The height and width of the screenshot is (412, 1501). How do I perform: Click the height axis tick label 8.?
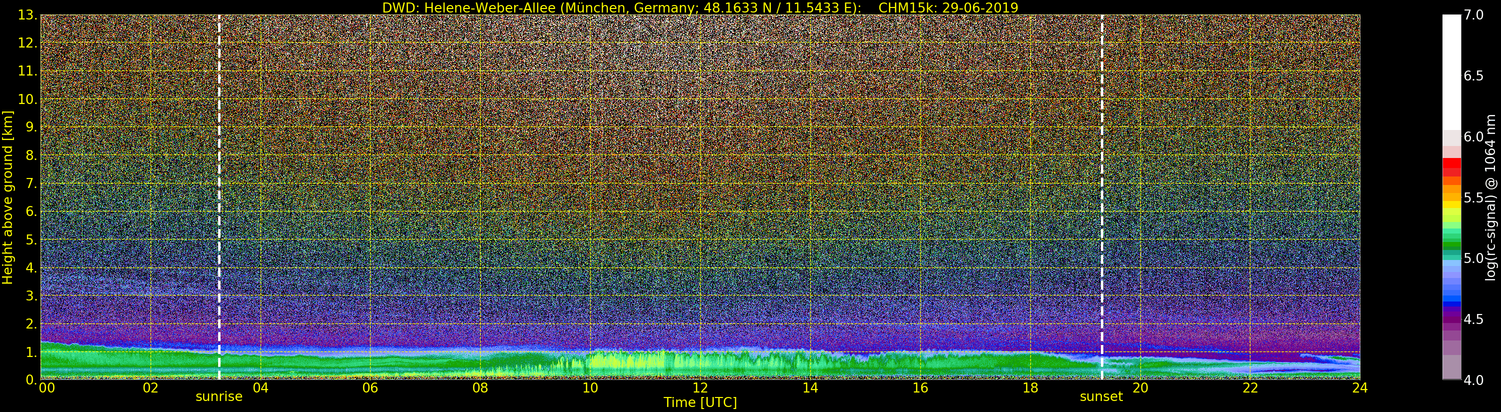coord(31,155)
